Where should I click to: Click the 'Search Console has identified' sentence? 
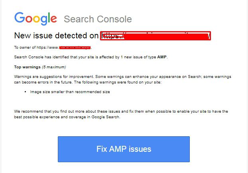[91, 57]
